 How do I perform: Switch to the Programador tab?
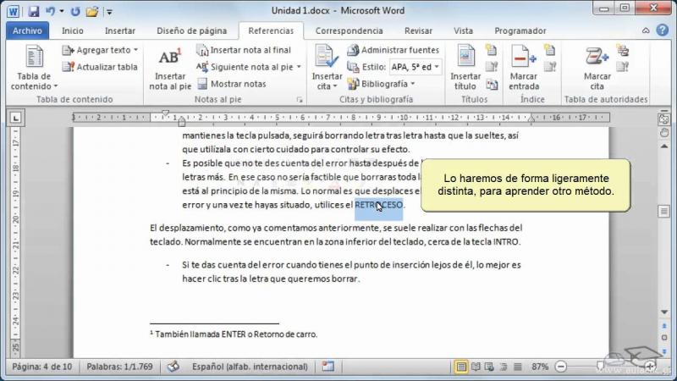(520, 30)
